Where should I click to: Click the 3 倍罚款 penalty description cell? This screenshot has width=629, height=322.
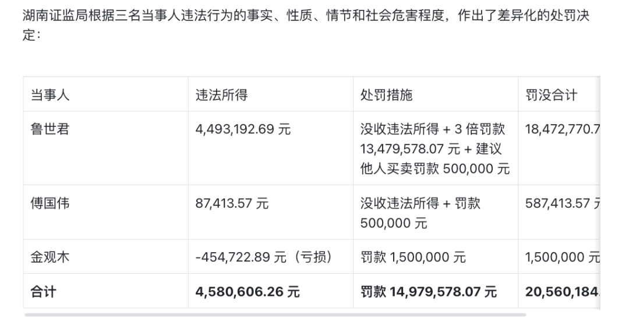(434, 148)
